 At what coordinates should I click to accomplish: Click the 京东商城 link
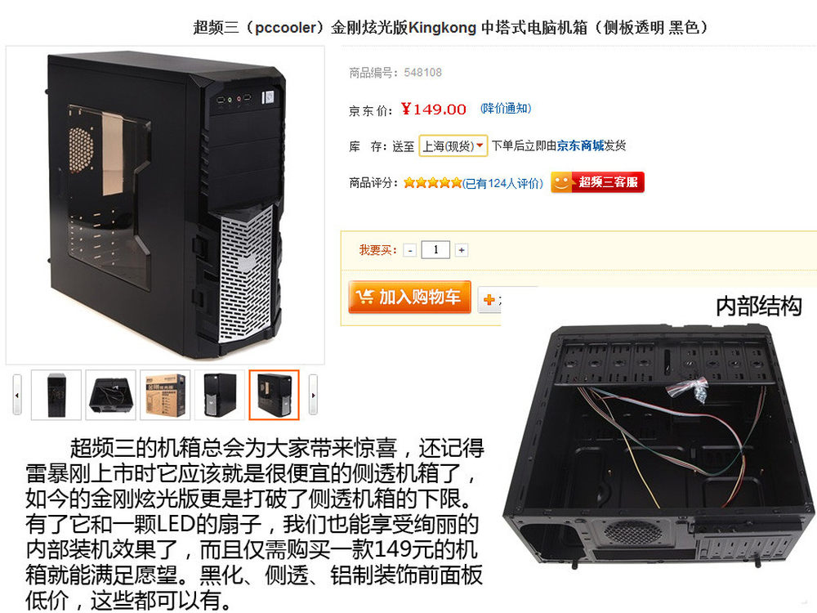click(580, 146)
